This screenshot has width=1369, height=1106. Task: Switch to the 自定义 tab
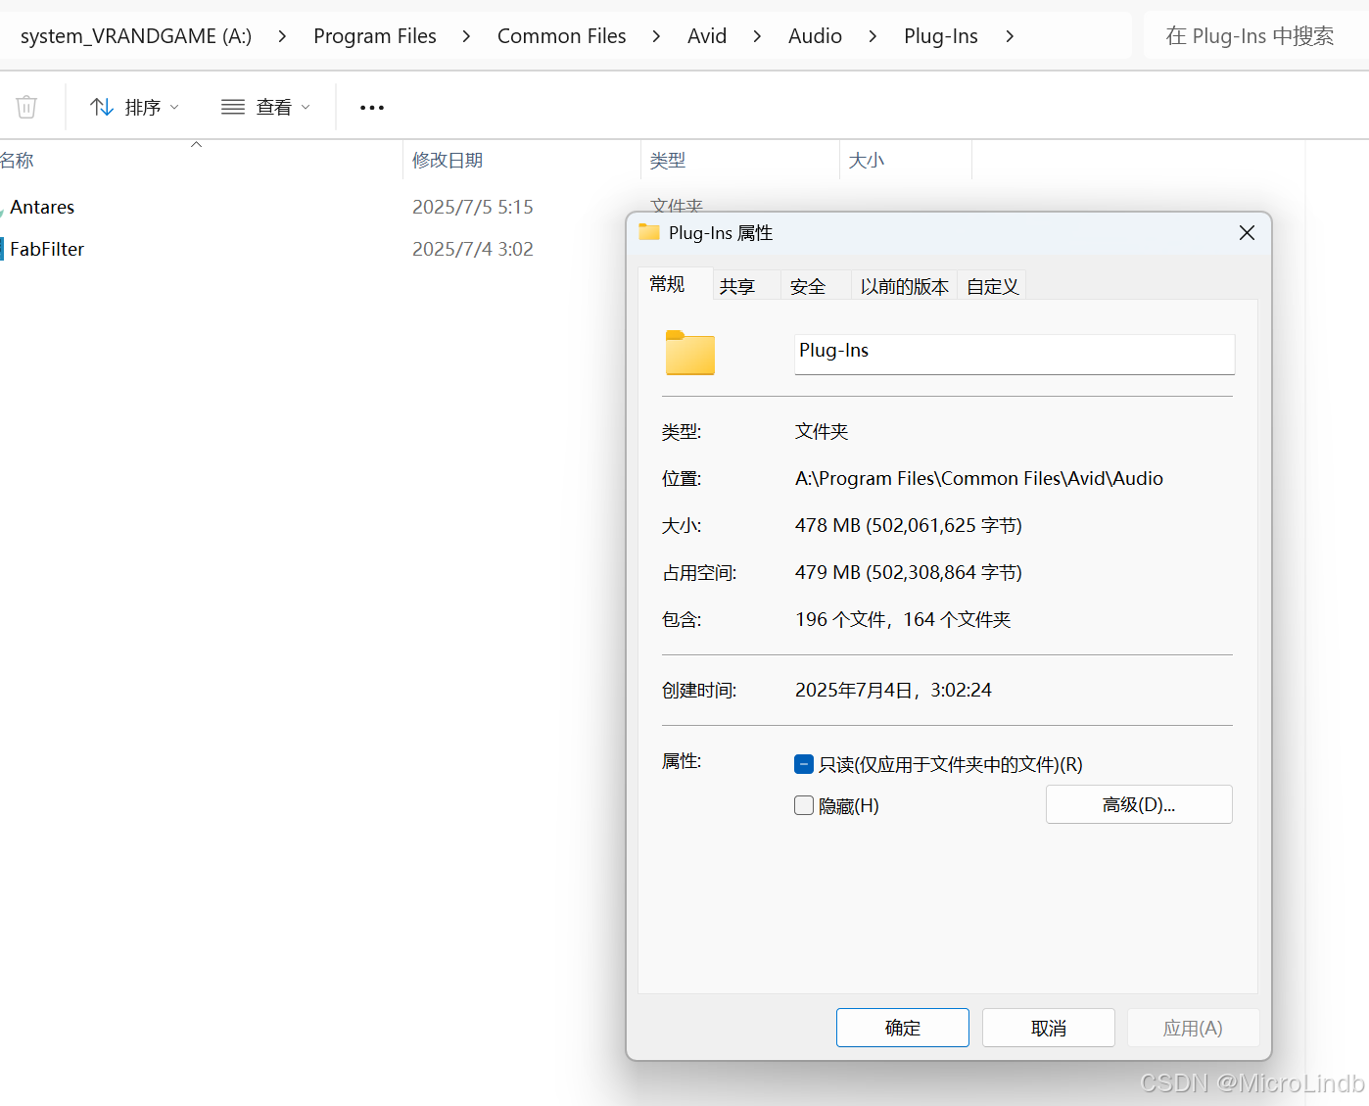click(991, 285)
